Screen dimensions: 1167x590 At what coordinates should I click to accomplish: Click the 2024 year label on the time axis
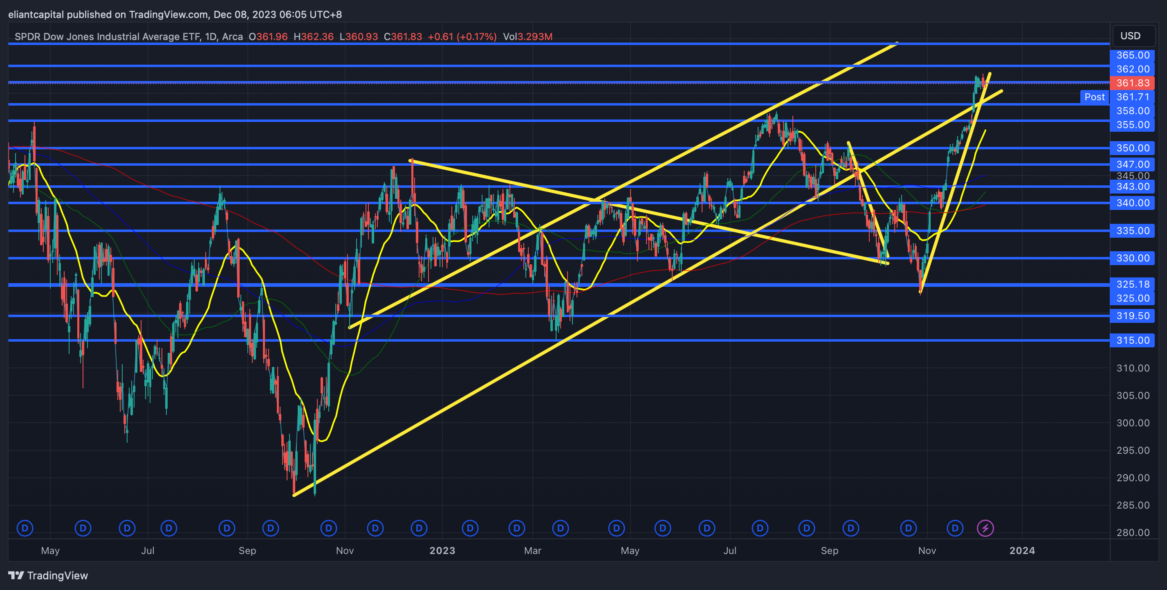pyautogui.click(x=1022, y=551)
